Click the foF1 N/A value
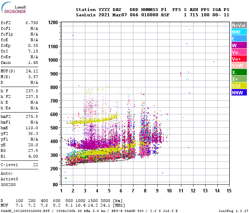The image size is (249, 213). [x=34, y=28]
